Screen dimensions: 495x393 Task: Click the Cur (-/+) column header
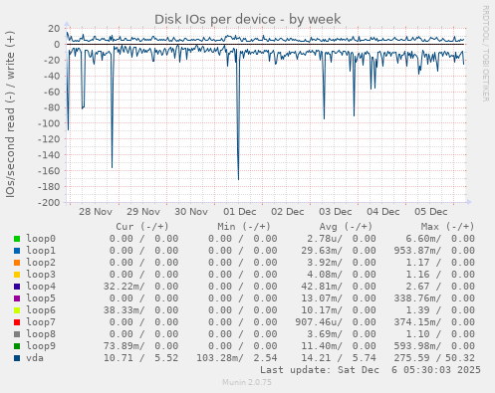pyautogui.click(x=142, y=227)
